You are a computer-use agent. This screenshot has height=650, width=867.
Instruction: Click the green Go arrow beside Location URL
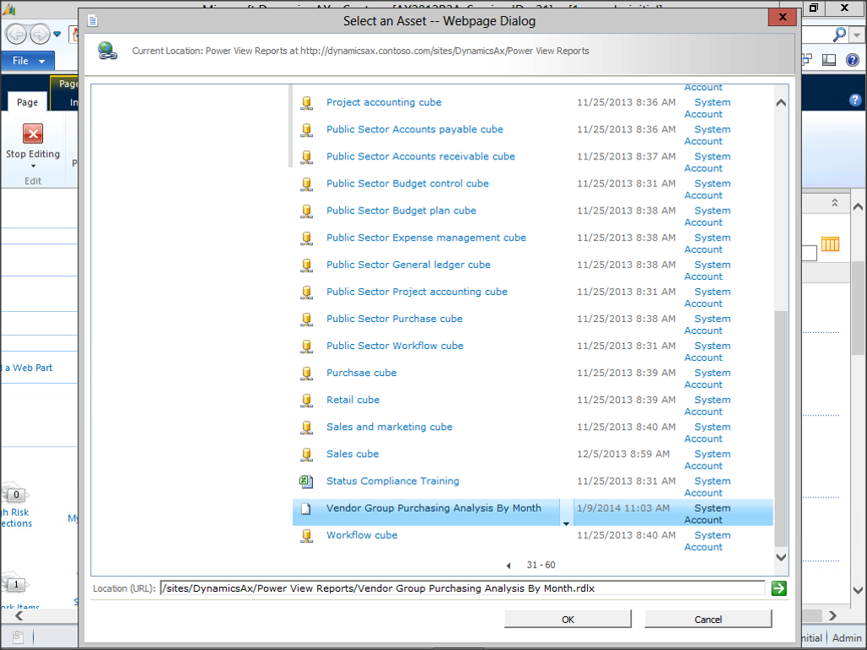pyautogui.click(x=778, y=588)
